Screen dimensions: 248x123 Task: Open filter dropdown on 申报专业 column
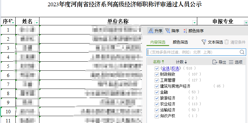pos(246,23)
